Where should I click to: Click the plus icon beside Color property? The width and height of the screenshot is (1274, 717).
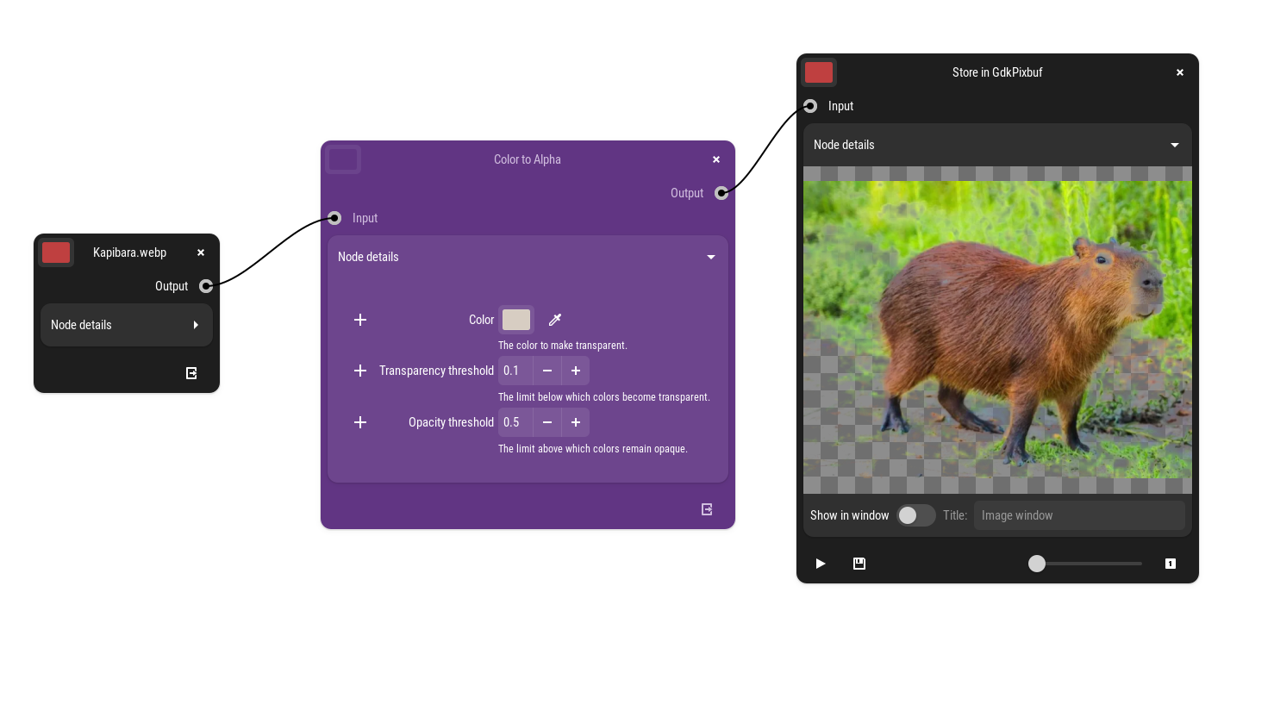pos(360,320)
